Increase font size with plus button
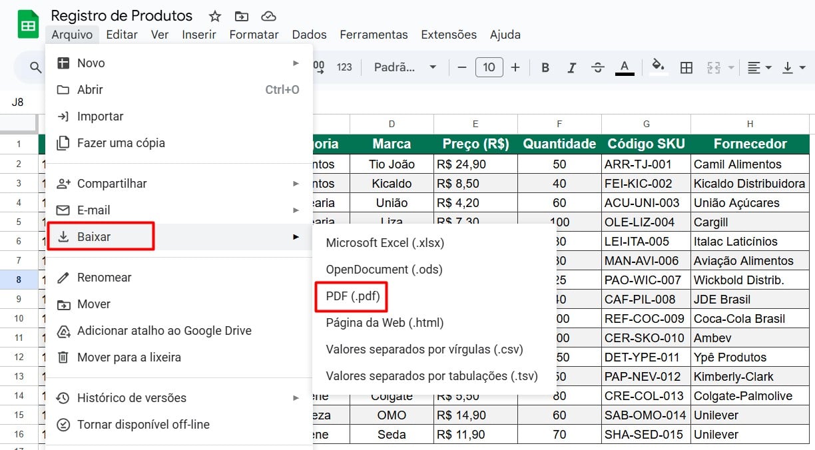Screen dimensions: 815x450 pos(515,67)
